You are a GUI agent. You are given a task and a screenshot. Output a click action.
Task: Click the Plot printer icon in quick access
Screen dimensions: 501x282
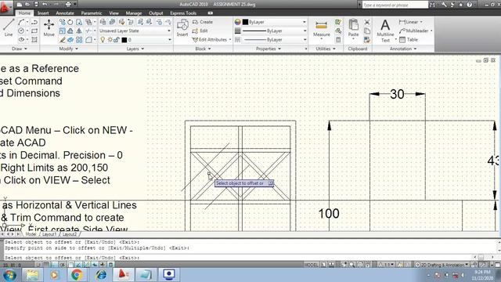[68, 4]
